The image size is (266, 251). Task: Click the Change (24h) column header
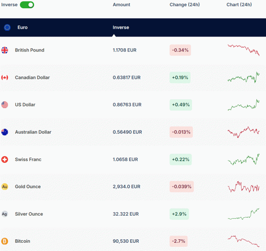click(184, 5)
